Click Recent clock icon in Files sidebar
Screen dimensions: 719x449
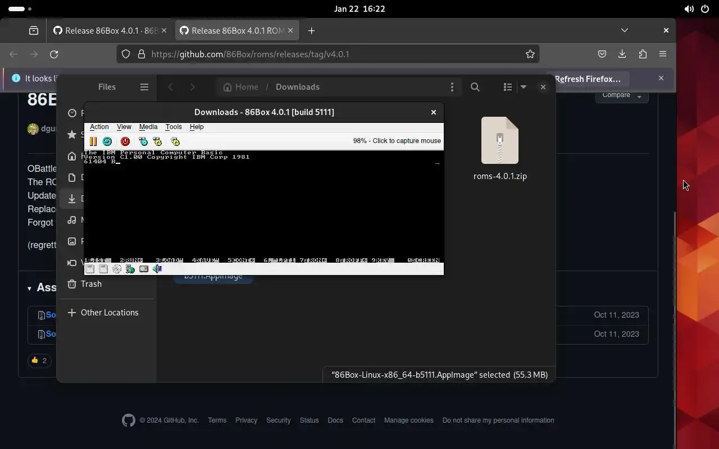[x=72, y=113]
